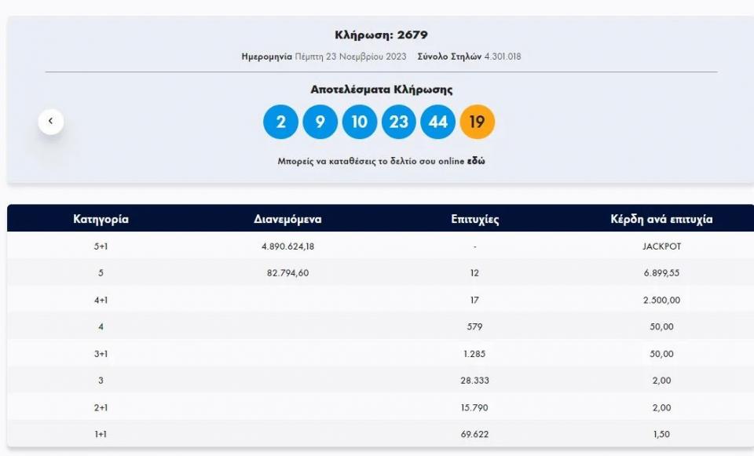Sort by the 'Επιτυχίες' column header
The height and width of the screenshot is (456, 754).
click(475, 219)
